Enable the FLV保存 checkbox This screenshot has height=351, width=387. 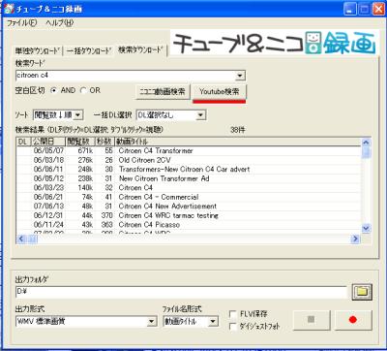tap(232, 314)
